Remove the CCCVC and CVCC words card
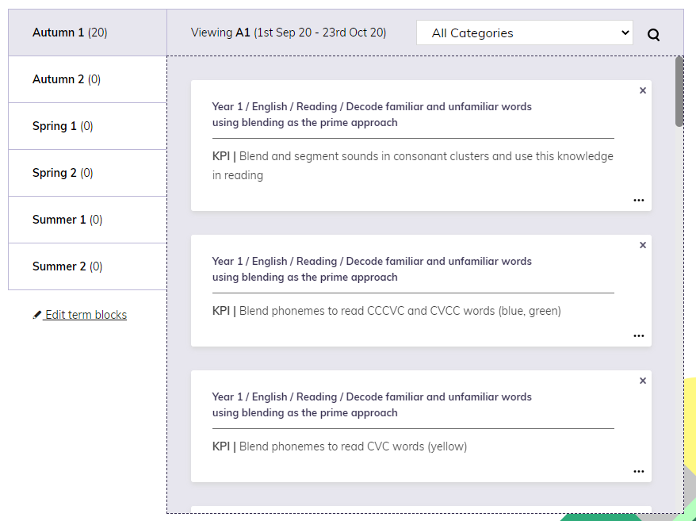Viewport: 696px width, 521px height. (643, 245)
